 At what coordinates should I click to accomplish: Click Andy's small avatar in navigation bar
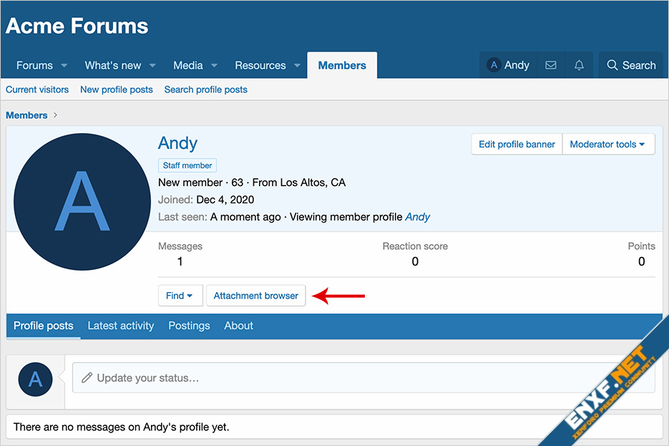point(494,65)
